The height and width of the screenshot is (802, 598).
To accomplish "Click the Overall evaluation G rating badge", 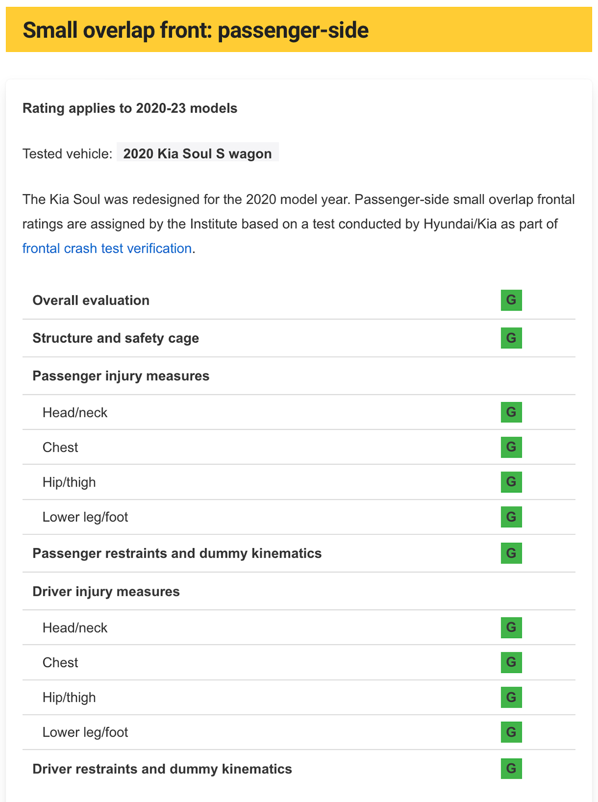I will [511, 300].
